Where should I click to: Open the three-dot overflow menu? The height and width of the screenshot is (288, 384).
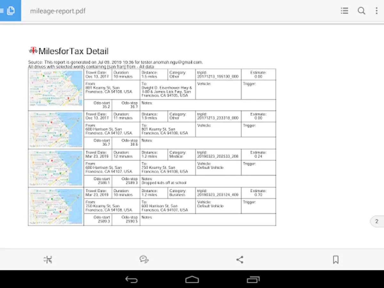pos(377,11)
